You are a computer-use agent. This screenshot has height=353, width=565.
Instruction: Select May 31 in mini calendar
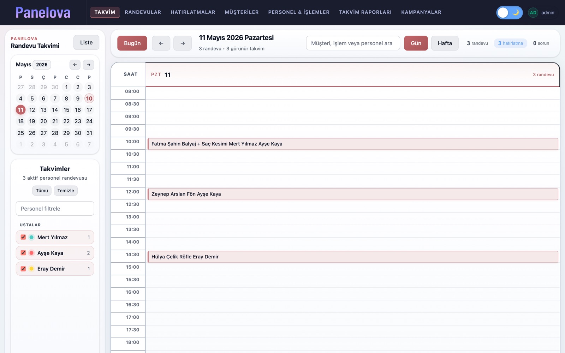point(89,133)
